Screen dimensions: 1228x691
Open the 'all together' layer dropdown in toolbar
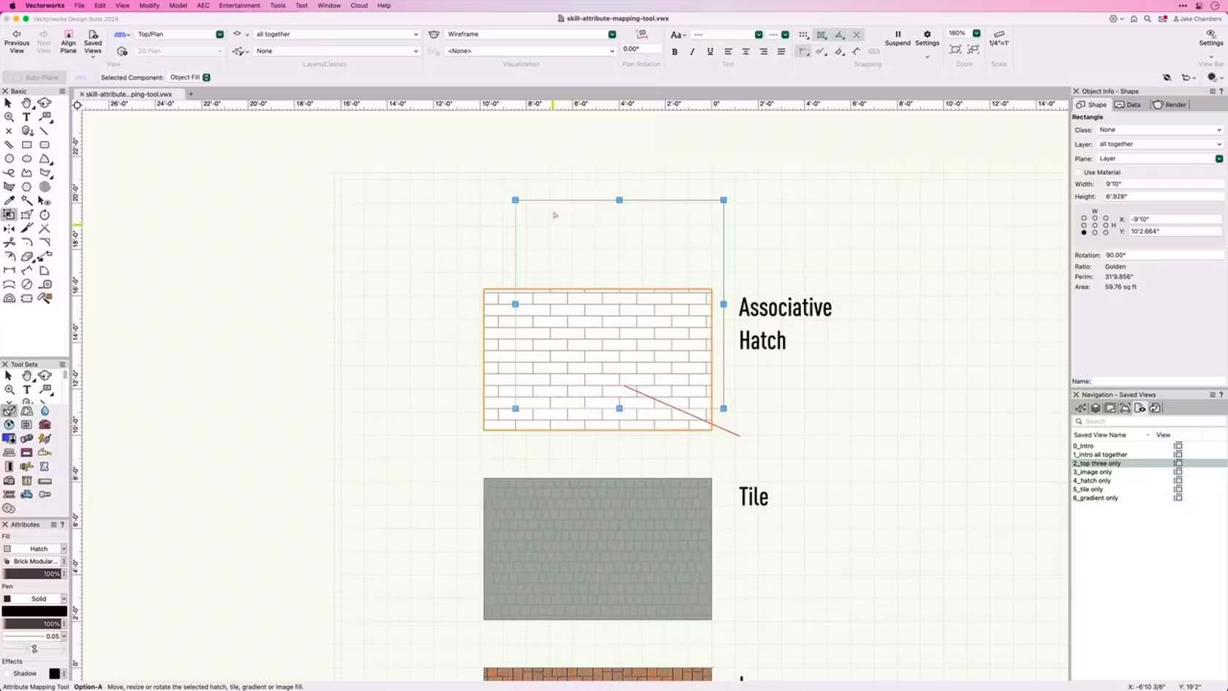[x=336, y=34]
